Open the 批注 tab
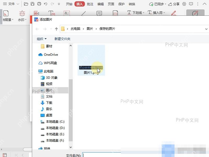The image size is (209, 157). [x=90, y=4]
